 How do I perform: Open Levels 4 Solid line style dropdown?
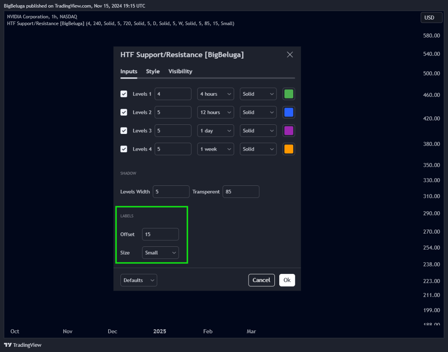pos(258,149)
